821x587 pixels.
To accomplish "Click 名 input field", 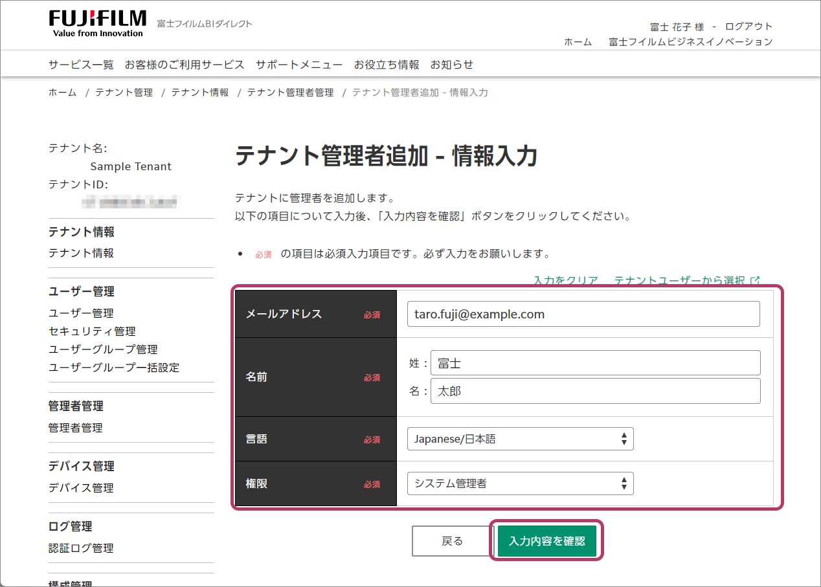I will [x=595, y=391].
